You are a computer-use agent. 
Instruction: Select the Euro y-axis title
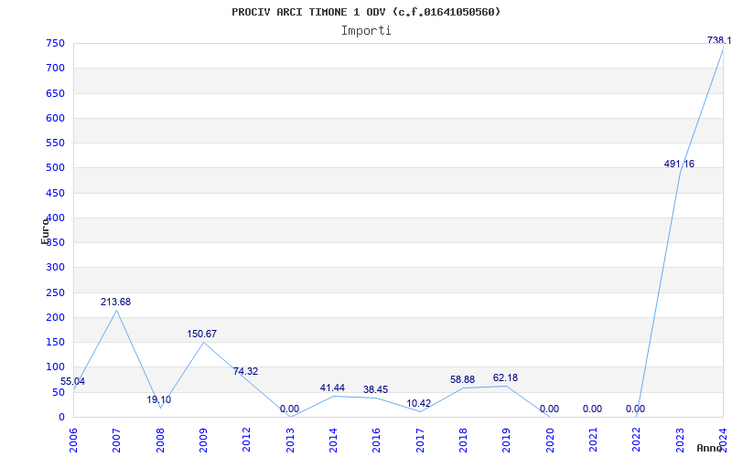(x=45, y=230)
